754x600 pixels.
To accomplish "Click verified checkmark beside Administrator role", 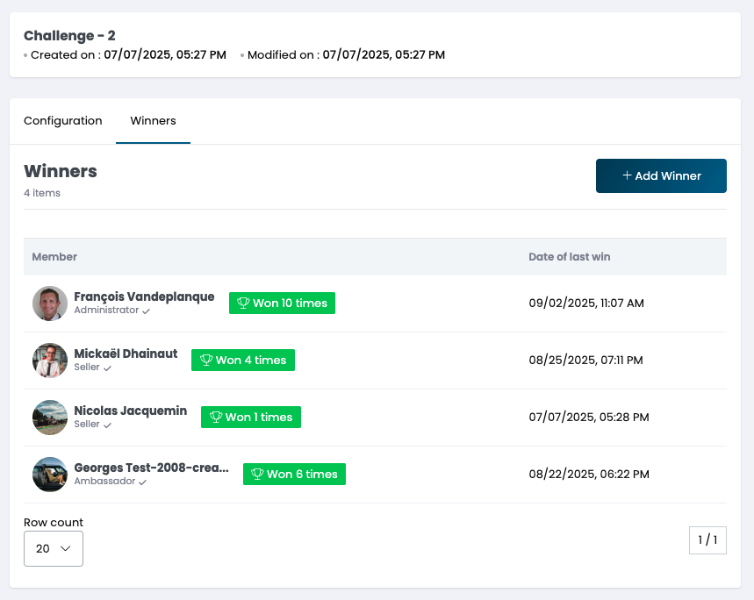I will coord(147,311).
